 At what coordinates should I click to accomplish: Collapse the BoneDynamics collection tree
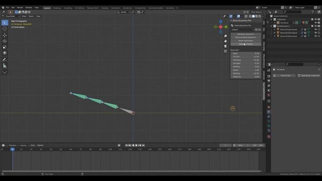pyautogui.click(x=272, y=26)
